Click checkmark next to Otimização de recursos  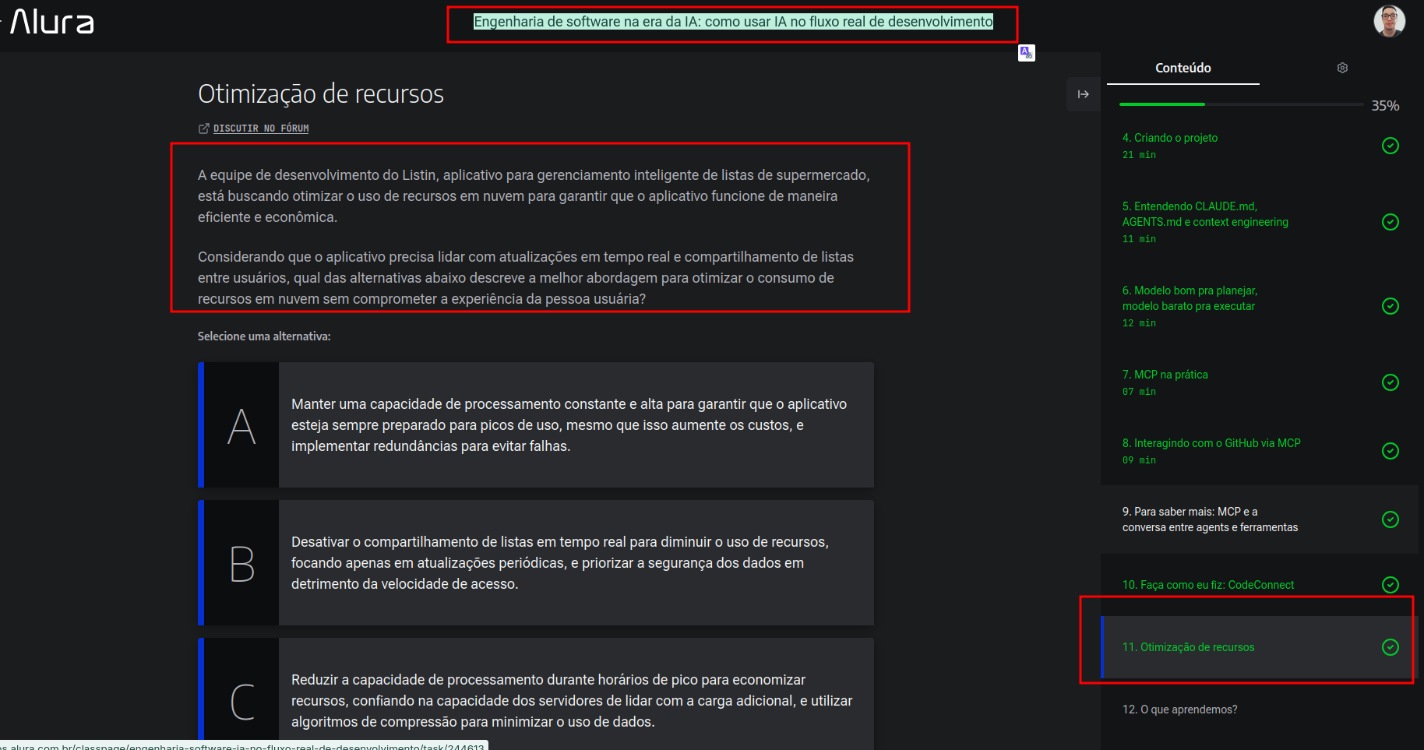[x=1391, y=647]
